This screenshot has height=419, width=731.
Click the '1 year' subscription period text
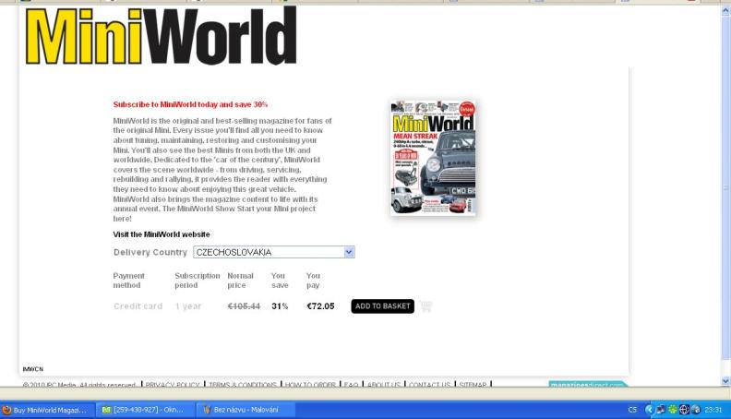click(188, 306)
